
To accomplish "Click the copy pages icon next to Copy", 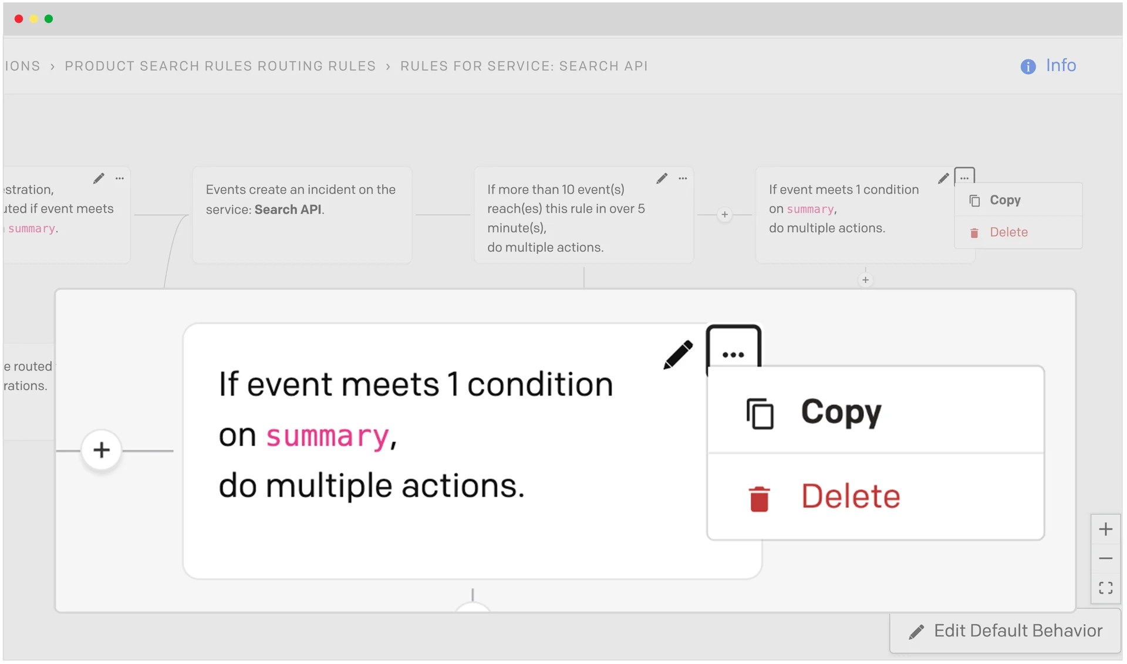I will point(759,412).
